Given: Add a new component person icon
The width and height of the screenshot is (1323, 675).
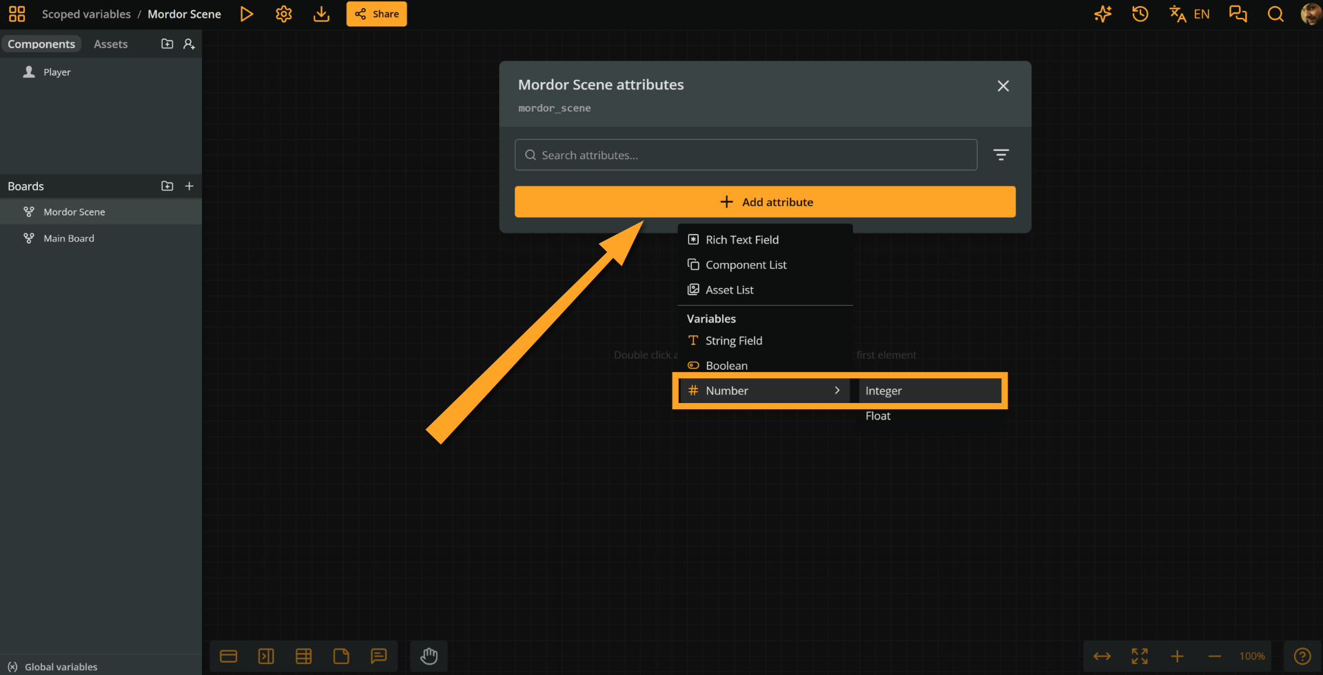Looking at the screenshot, I should pos(189,44).
